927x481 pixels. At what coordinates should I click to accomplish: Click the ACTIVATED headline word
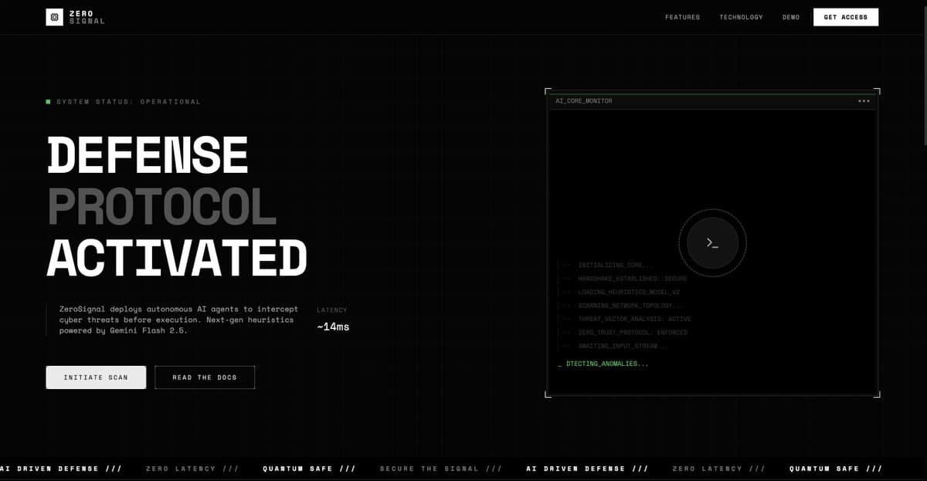pyautogui.click(x=177, y=258)
